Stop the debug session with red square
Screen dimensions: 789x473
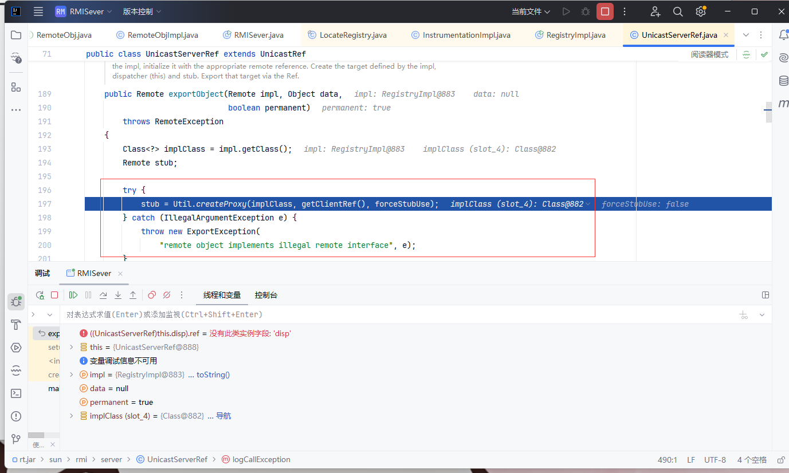54,295
